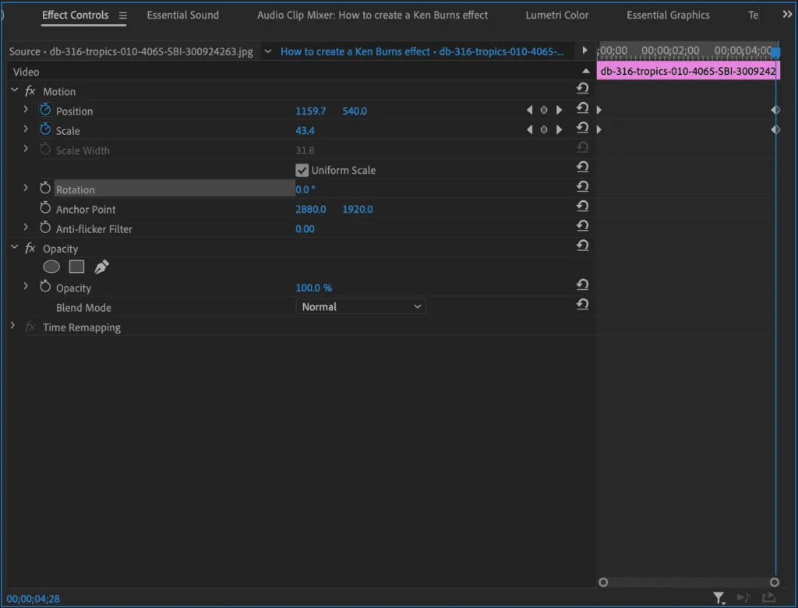
Task: Select the pink clip bar in the timeline
Action: (x=687, y=71)
